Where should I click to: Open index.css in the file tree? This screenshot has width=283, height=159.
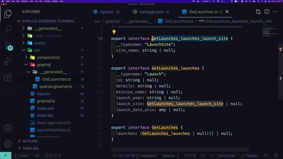click(x=45, y=108)
